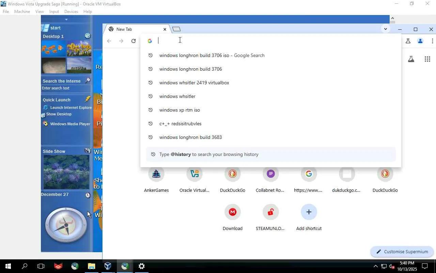Go forward with the browser forward arrow
The width and height of the screenshot is (436, 273).
point(121,41)
